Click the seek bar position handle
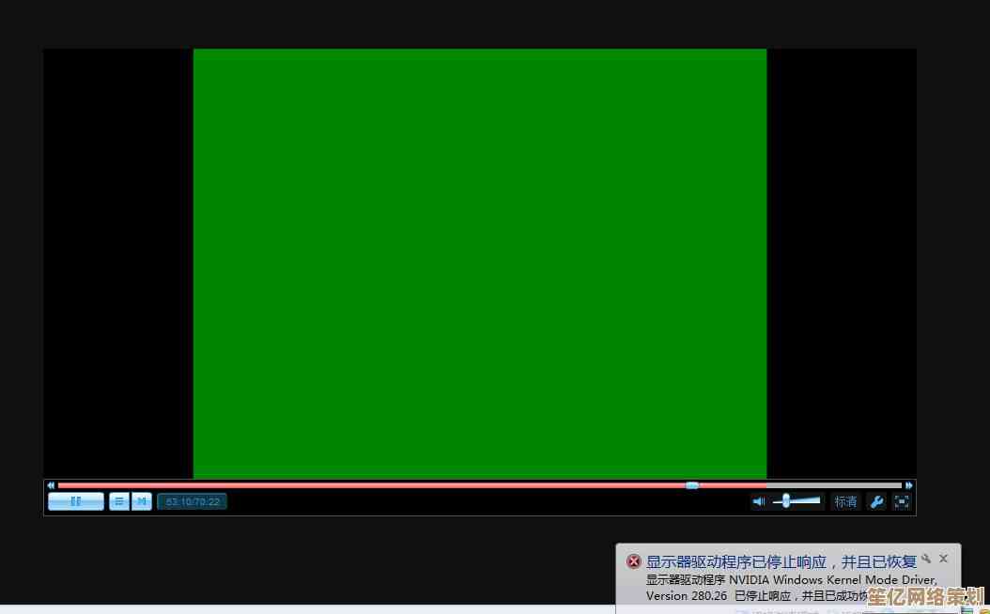990x614 pixels. [x=692, y=485]
